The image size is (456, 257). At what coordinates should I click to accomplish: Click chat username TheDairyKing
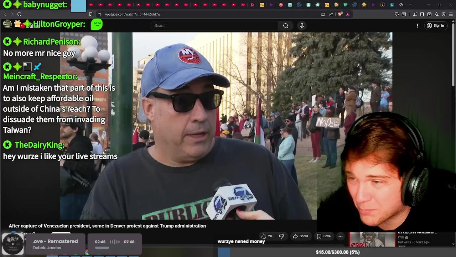(39, 145)
